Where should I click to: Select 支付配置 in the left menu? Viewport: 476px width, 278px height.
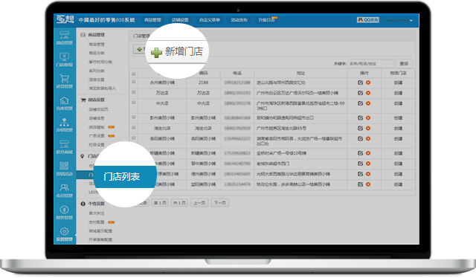[97, 222]
